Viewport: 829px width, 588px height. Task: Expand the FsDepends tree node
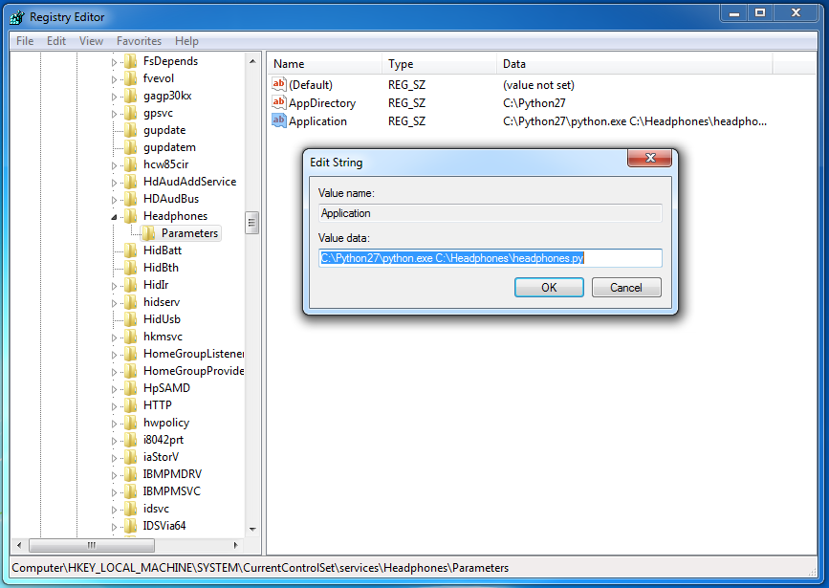point(114,62)
